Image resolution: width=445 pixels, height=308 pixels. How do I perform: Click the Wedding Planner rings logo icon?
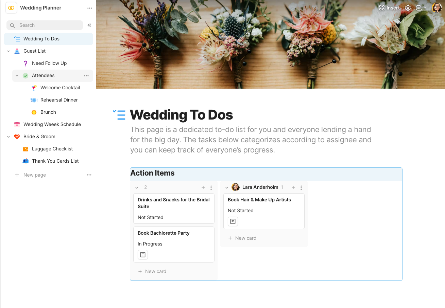coord(11,8)
